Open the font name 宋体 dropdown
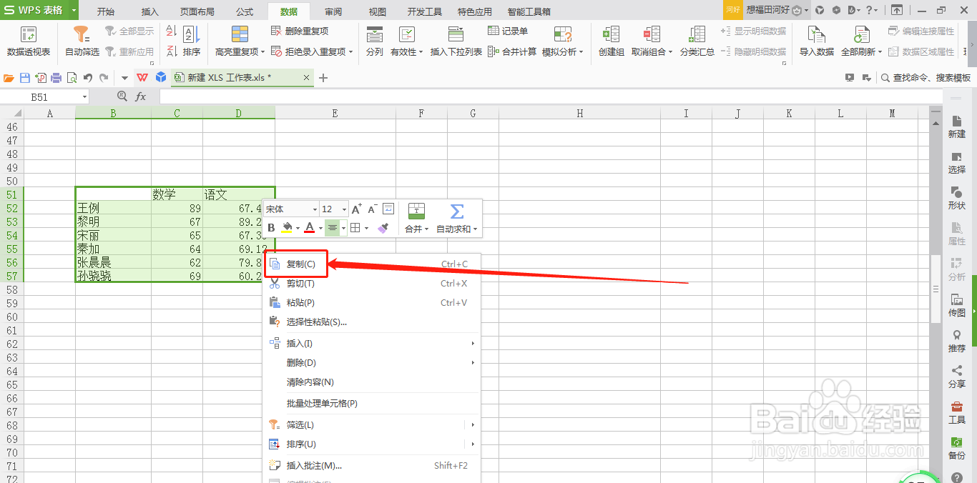977x483 pixels. [x=315, y=209]
